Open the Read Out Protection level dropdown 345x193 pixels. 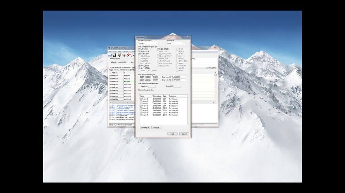148,43
